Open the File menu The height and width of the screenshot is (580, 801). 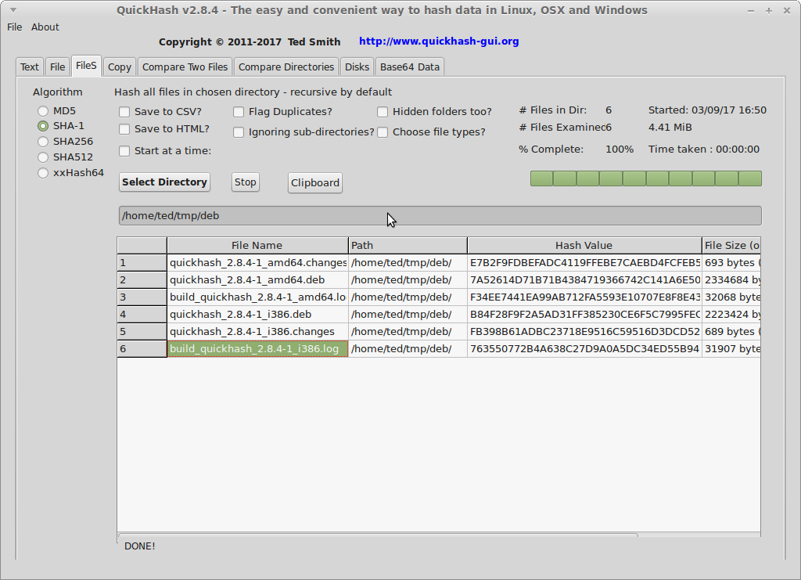pyautogui.click(x=14, y=27)
